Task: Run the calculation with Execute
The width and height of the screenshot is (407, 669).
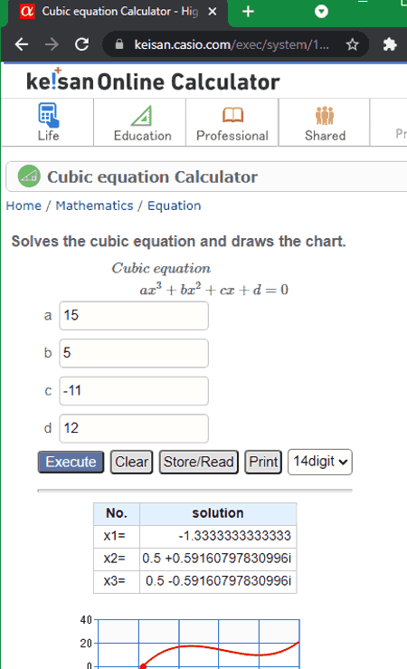Action: tap(71, 462)
